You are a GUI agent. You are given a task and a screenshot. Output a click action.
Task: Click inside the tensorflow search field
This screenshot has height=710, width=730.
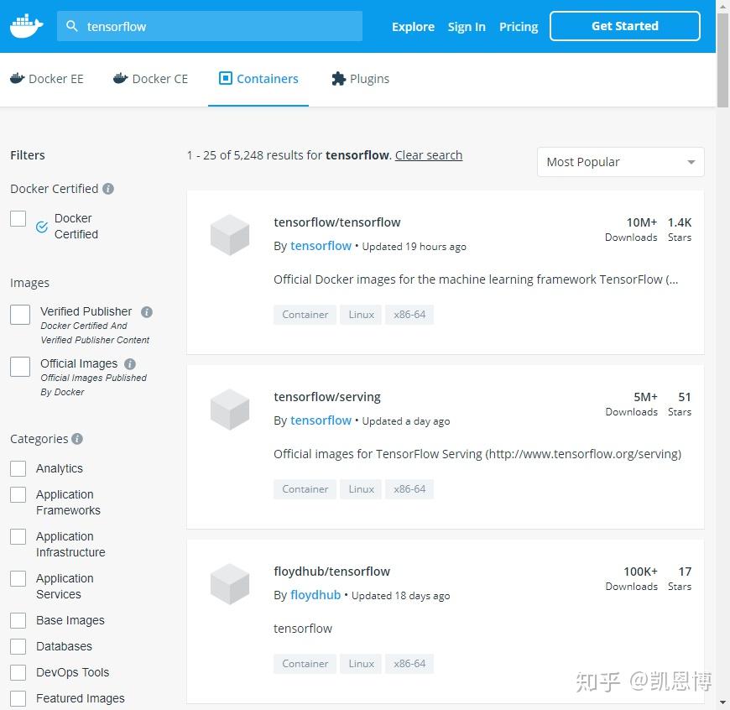pos(210,26)
